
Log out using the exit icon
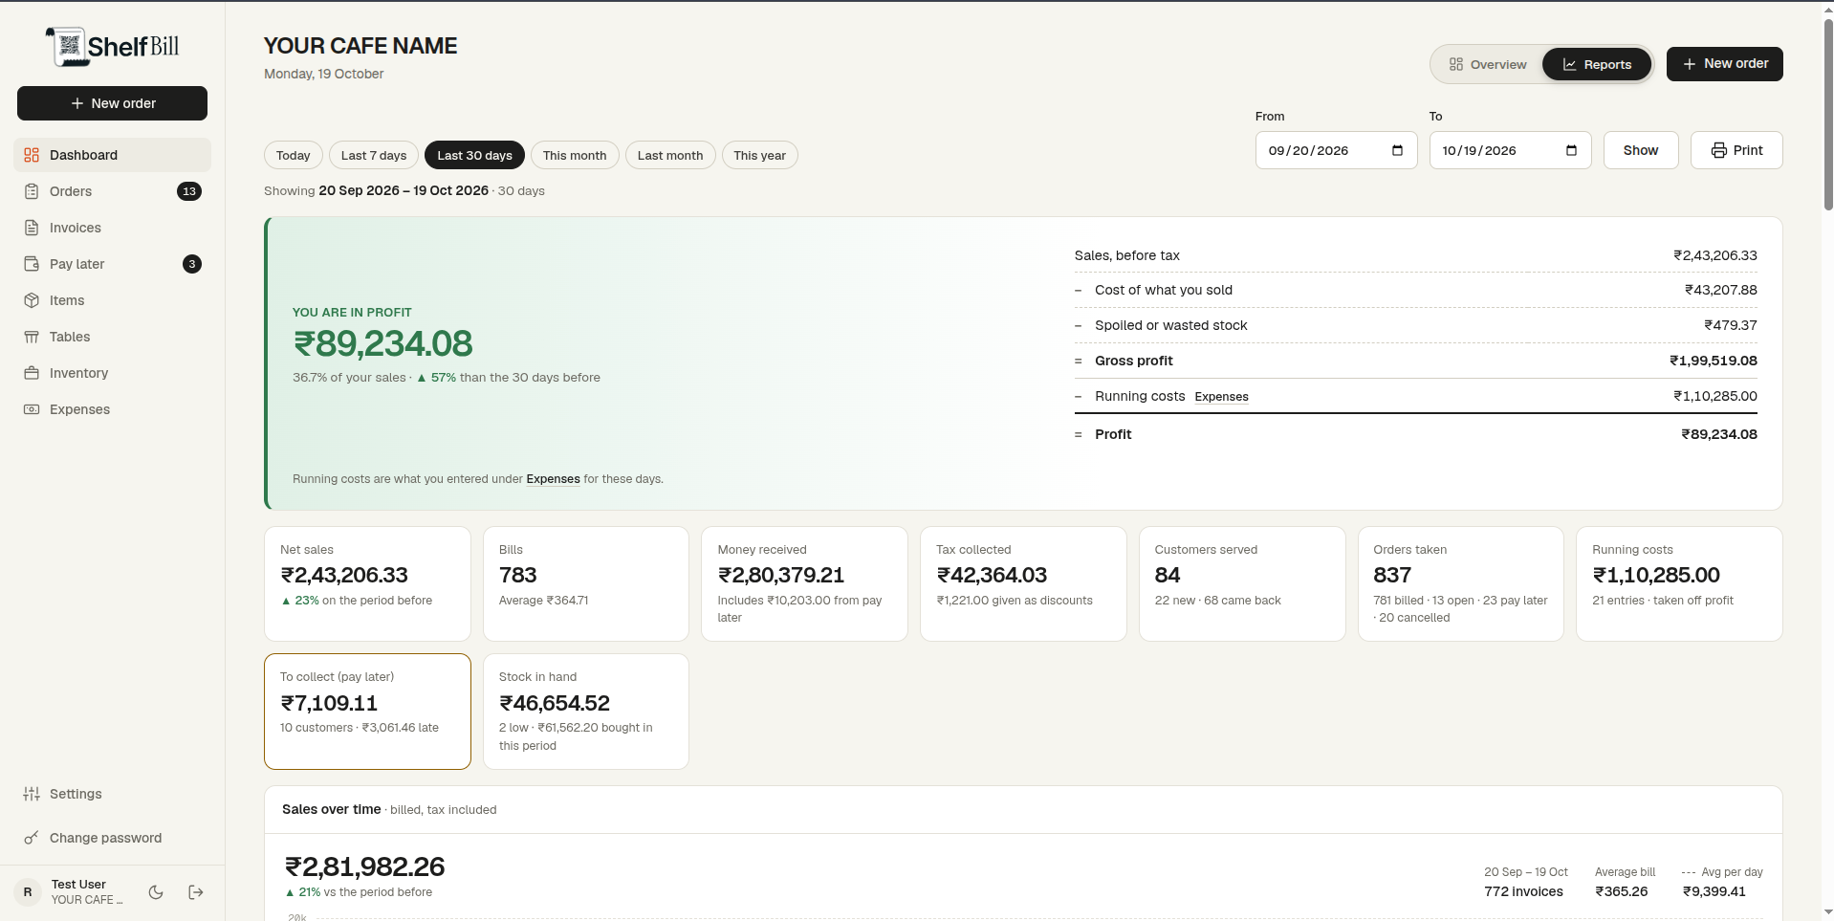click(196, 892)
